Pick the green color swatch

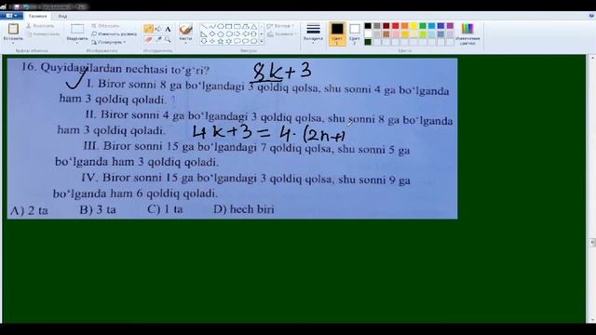(423, 26)
